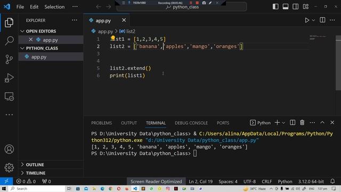Switch to the OUTPUT tab
This screenshot has height=192, width=341.
point(129,123)
